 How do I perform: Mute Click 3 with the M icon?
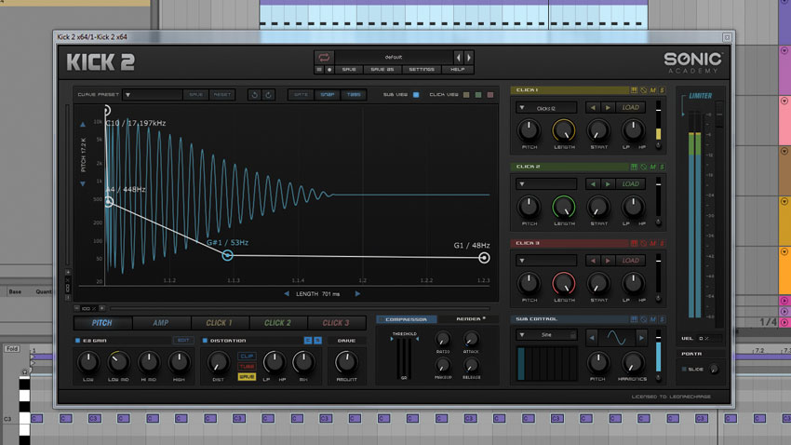[652, 244]
